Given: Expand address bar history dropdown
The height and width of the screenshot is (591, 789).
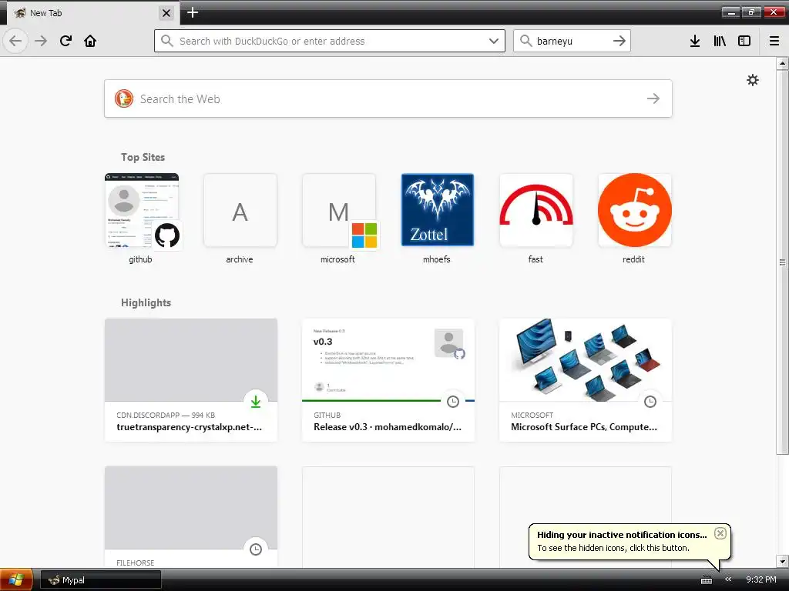Looking at the screenshot, I should [x=494, y=41].
